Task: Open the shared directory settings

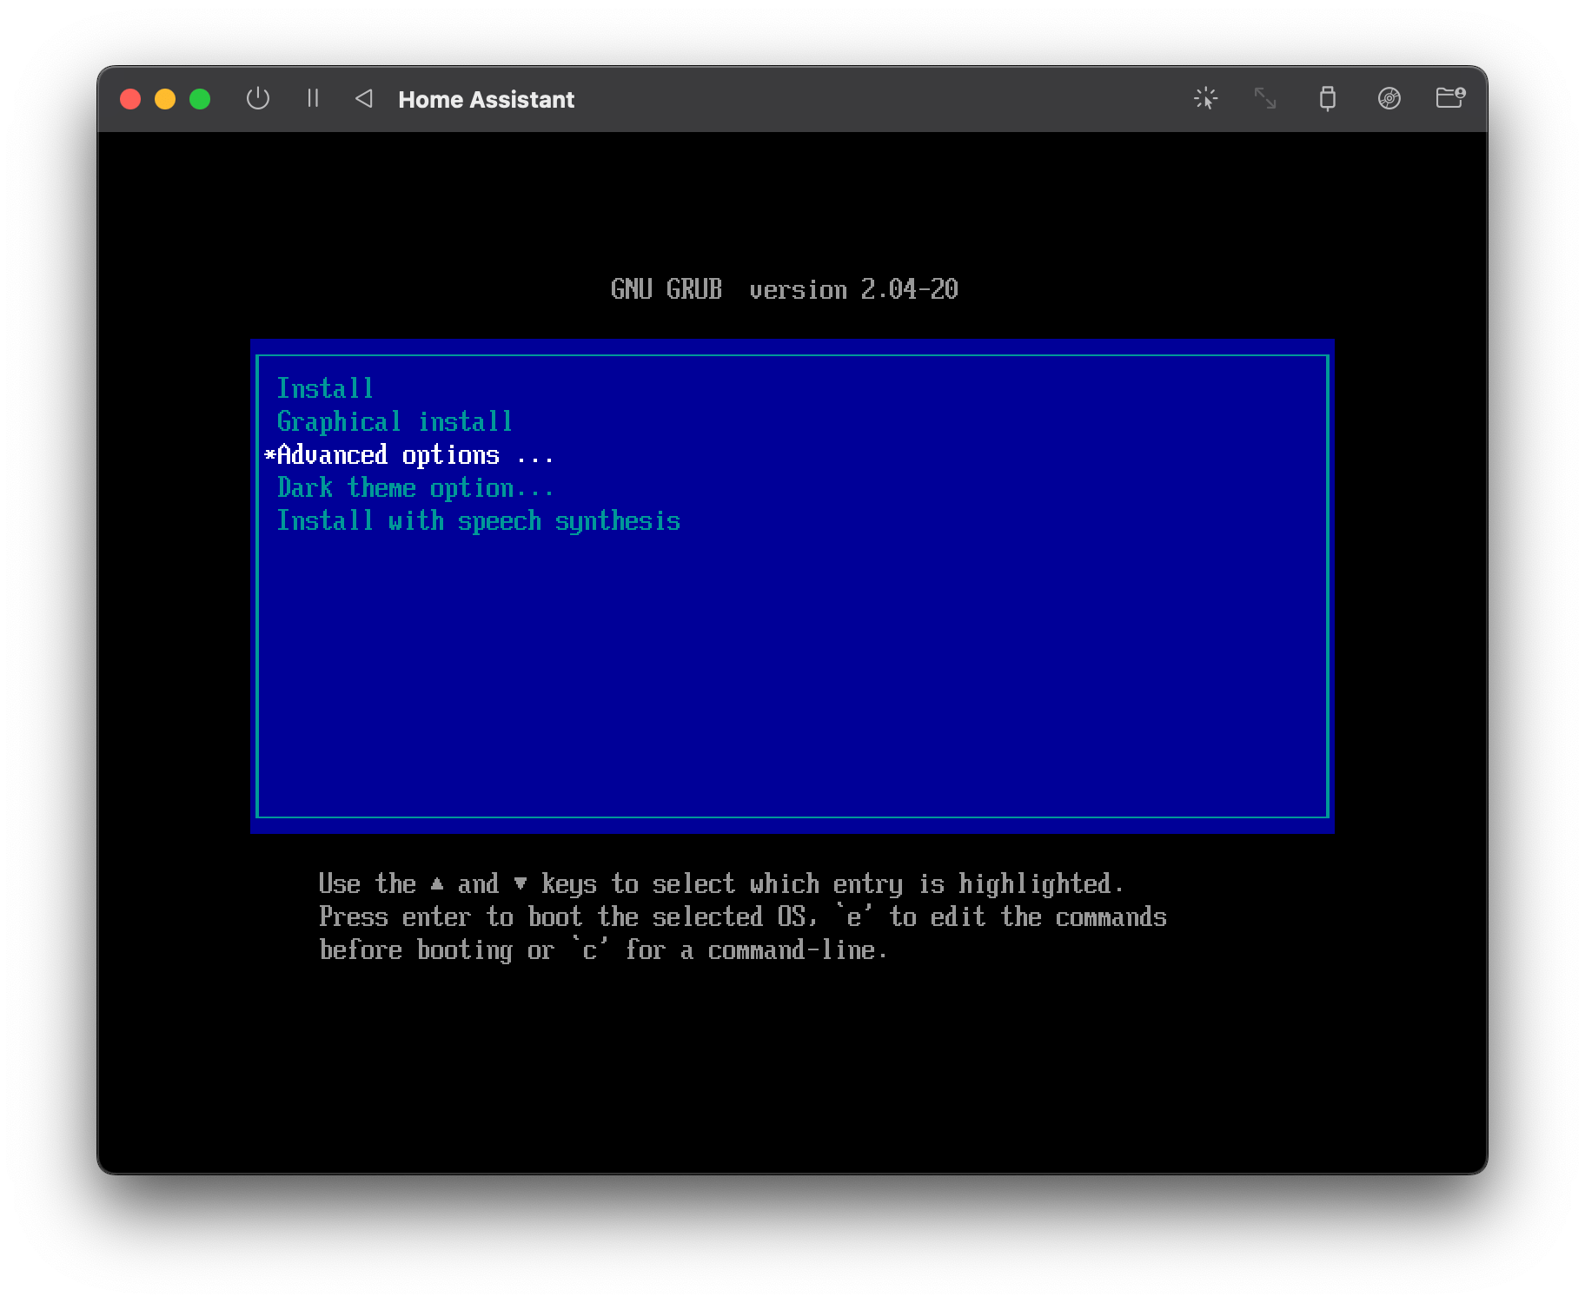Action: pyautogui.click(x=1450, y=98)
